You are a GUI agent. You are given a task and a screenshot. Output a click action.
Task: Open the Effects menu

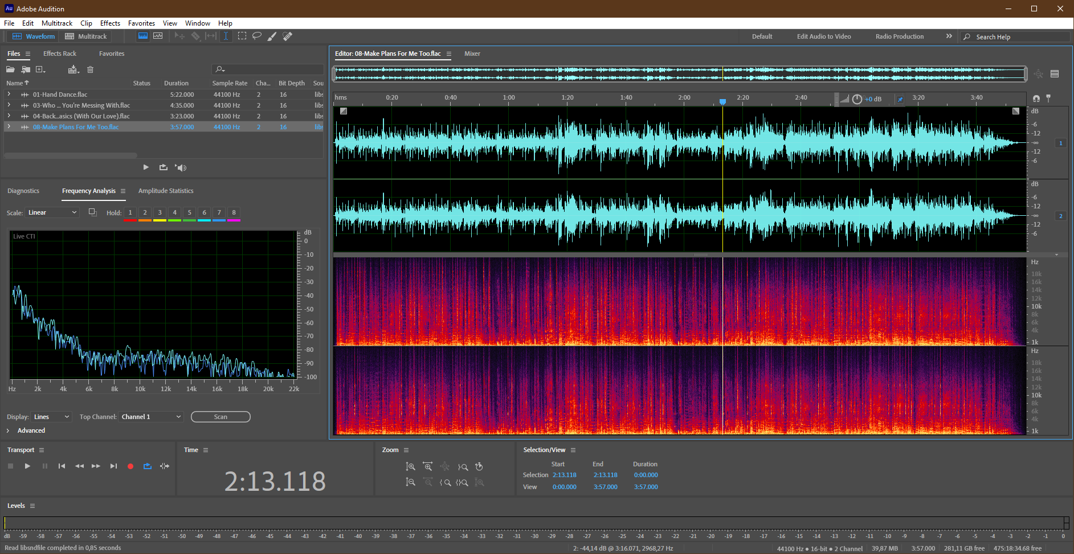pyautogui.click(x=110, y=23)
